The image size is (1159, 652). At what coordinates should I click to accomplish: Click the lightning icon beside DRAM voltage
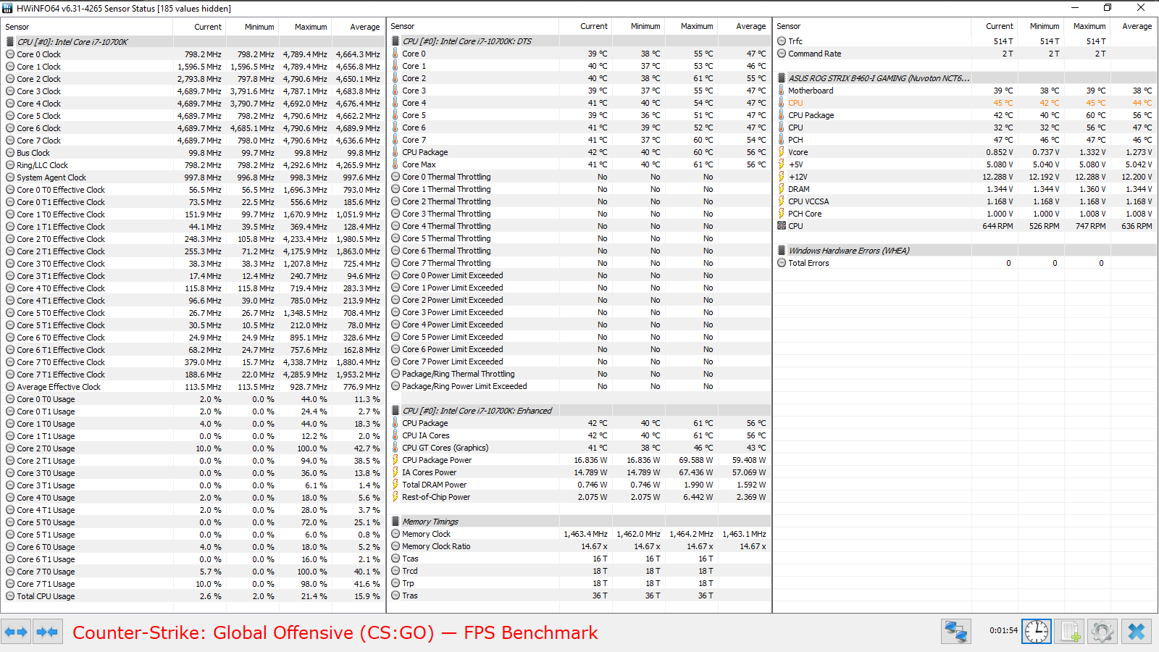(x=782, y=189)
